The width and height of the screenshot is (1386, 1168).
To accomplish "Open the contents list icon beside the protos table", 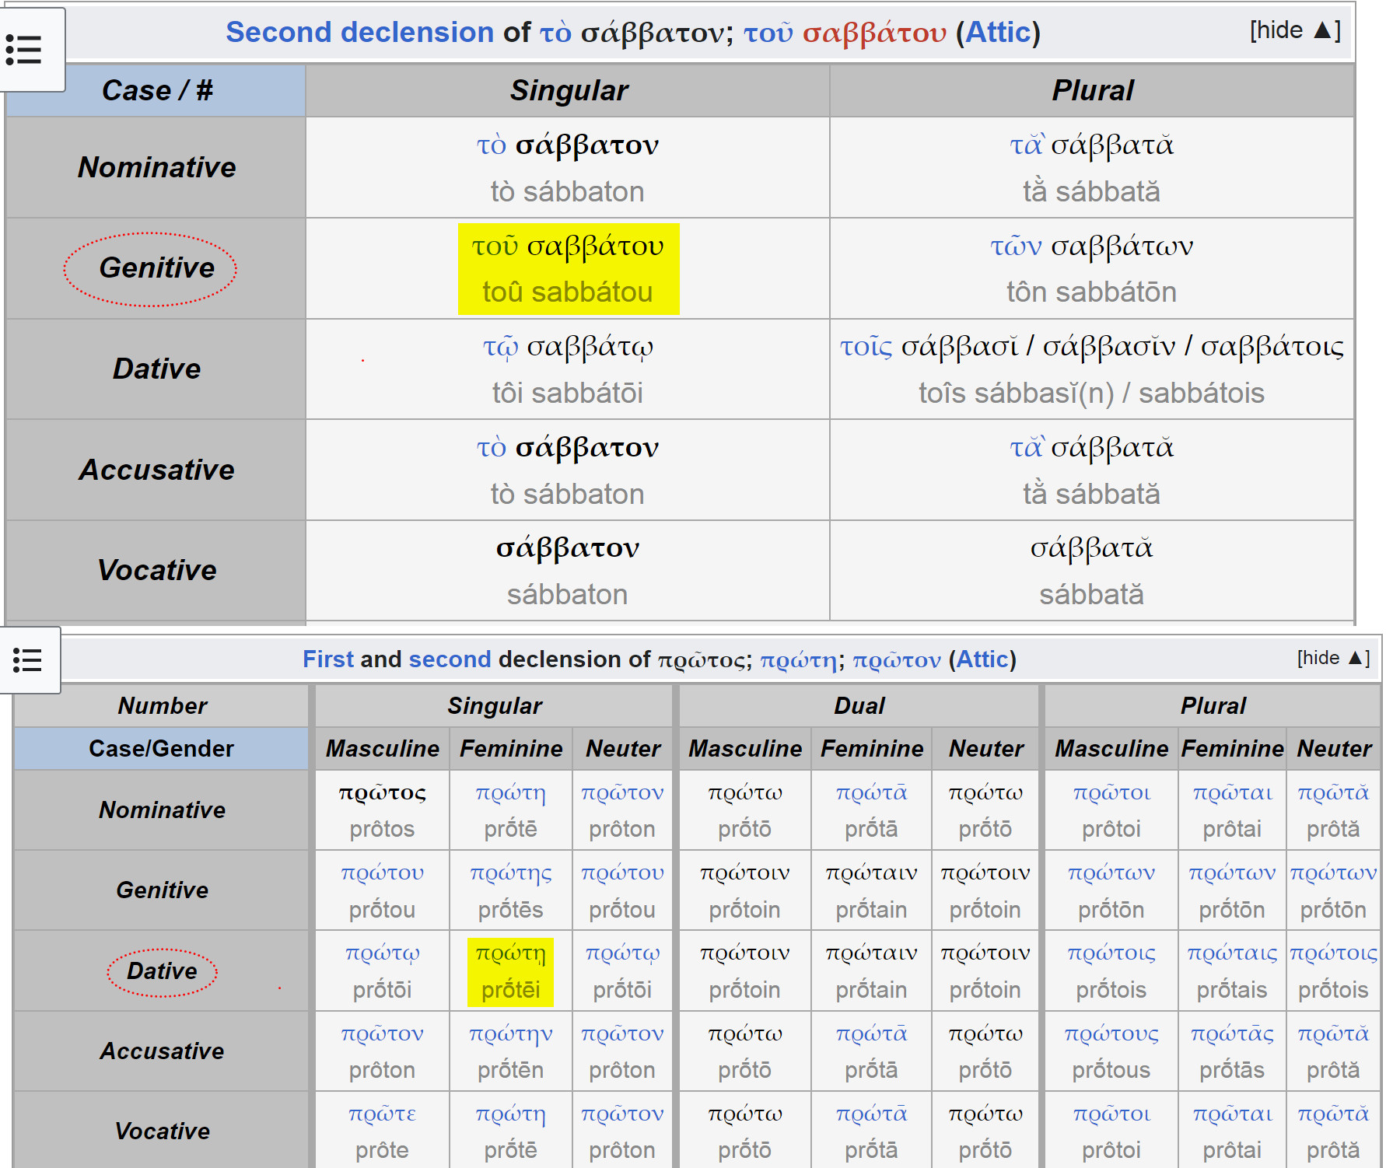I will point(27,660).
